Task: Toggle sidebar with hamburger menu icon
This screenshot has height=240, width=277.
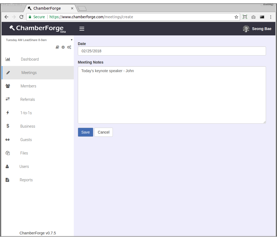Action: pyautogui.click(x=82, y=29)
